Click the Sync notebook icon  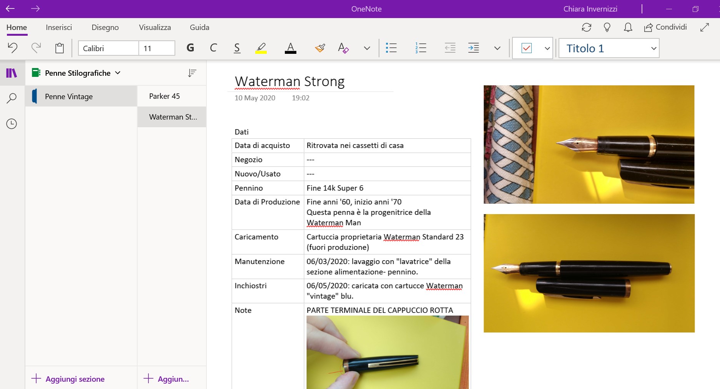[x=586, y=27]
